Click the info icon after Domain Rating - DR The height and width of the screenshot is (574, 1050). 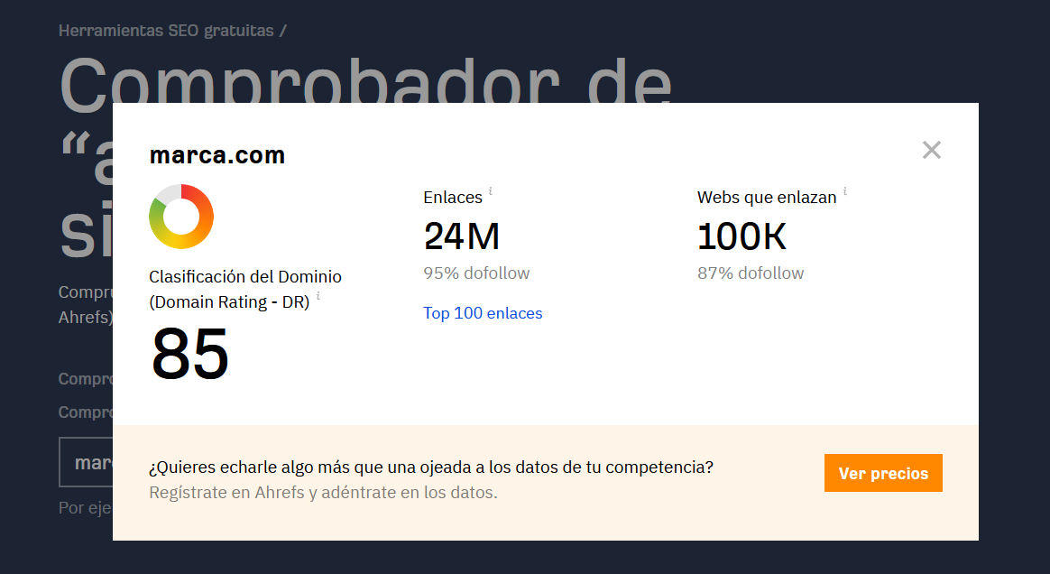click(318, 296)
